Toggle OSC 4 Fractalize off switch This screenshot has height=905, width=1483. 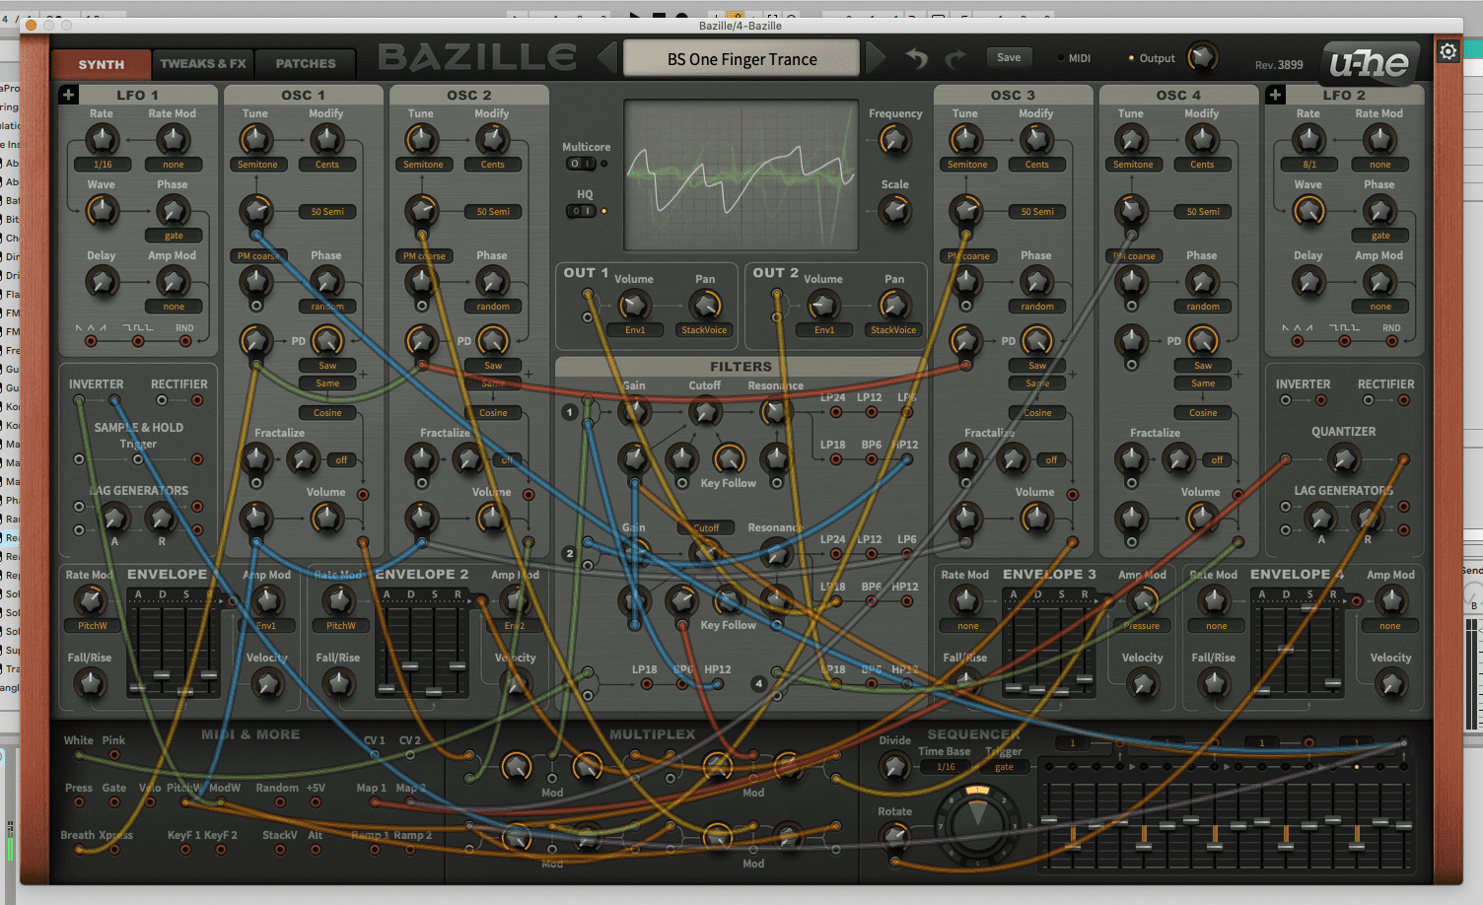[x=1217, y=460]
